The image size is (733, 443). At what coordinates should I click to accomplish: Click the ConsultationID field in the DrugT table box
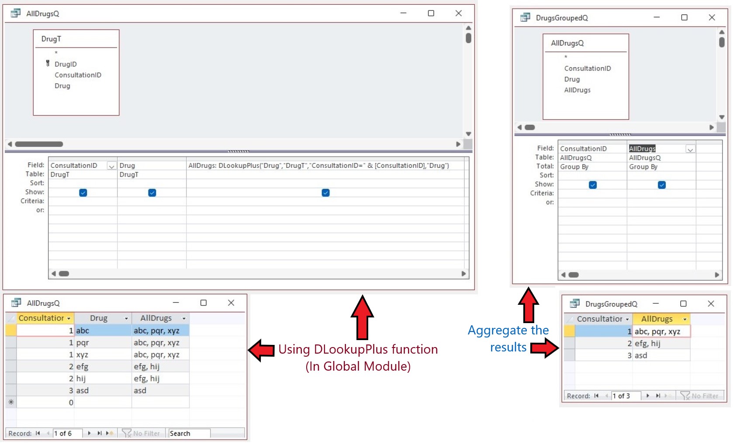pyautogui.click(x=78, y=75)
